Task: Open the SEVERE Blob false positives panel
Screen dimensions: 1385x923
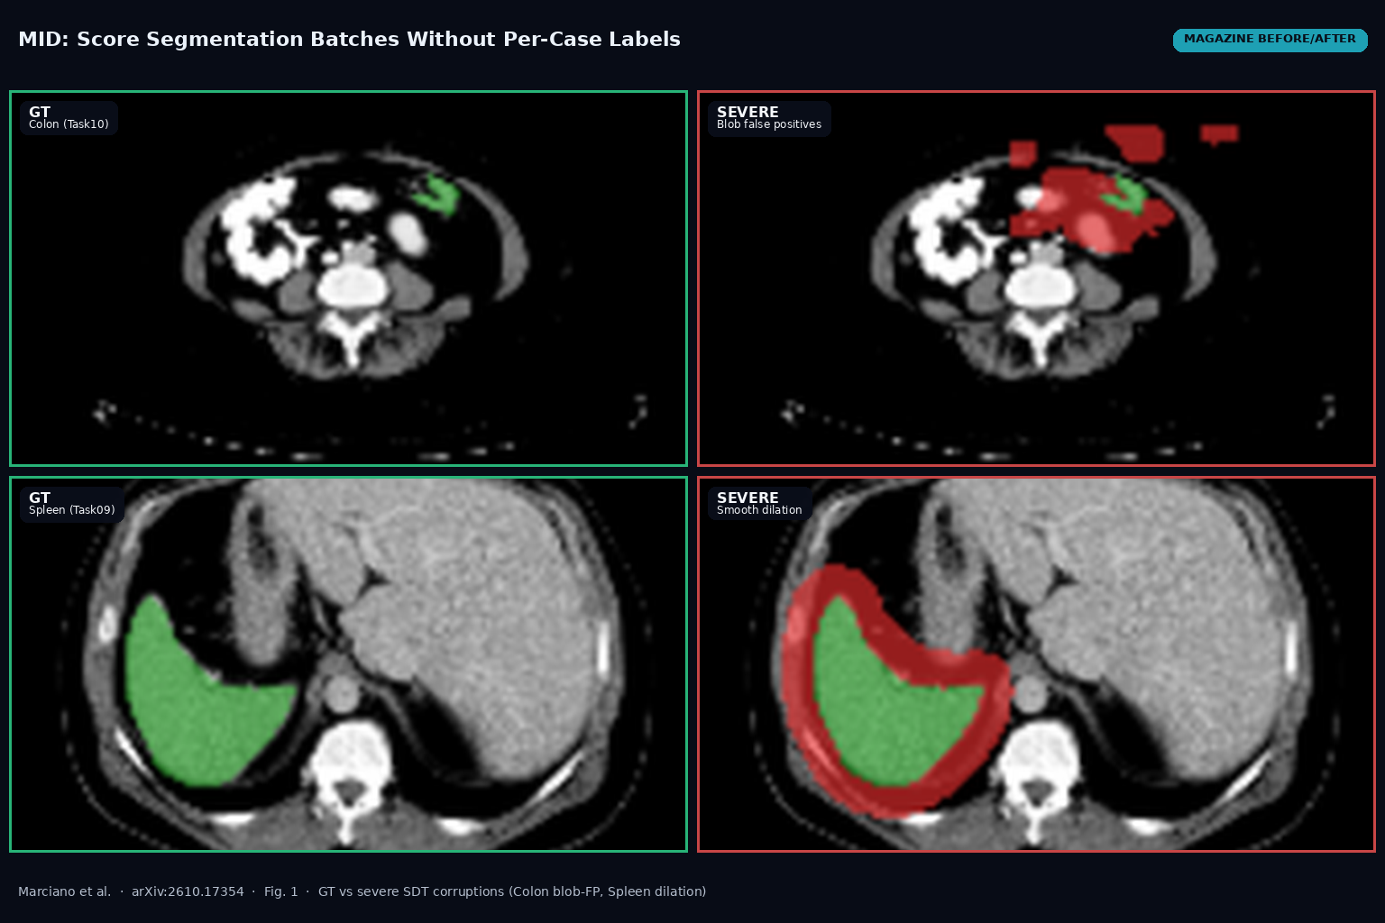Action: (1036, 279)
